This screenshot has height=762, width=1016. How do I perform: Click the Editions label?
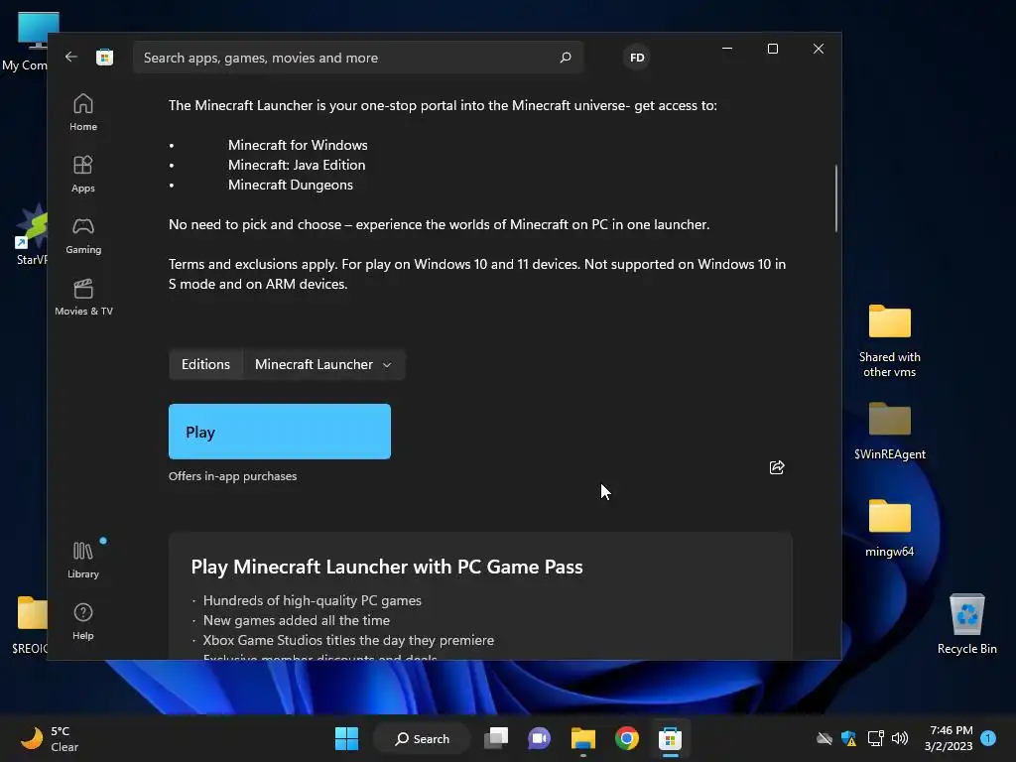click(x=205, y=364)
